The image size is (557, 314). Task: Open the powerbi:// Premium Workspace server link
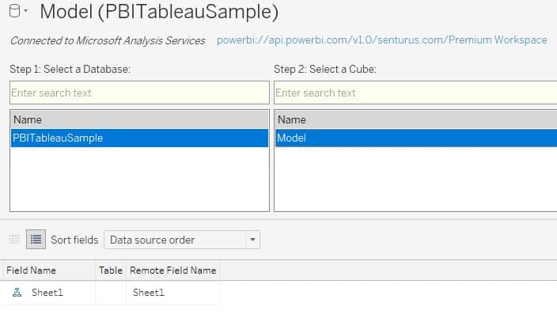tap(382, 40)
